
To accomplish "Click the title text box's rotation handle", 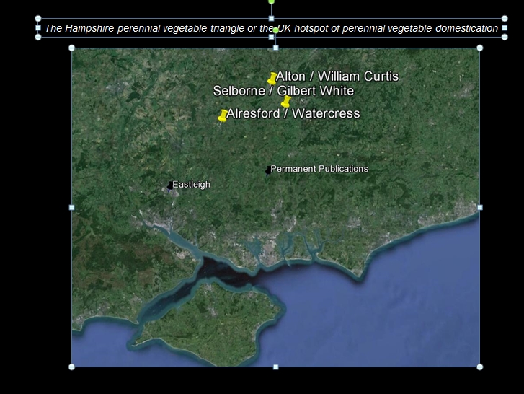I will click(x=271, y=1).
